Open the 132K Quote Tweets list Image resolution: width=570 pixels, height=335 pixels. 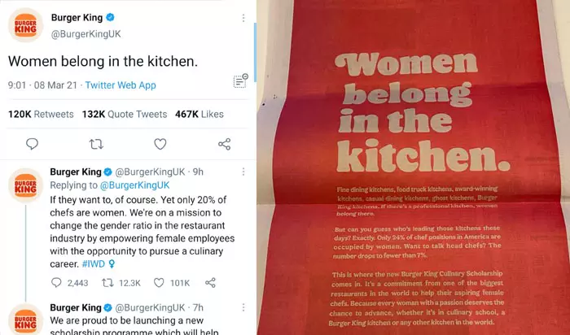[125, 115]
